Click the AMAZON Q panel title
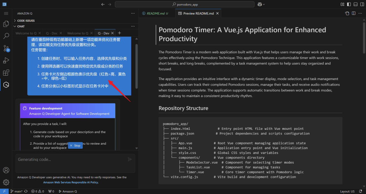366x194 pixels. click(x=25, y=14)
